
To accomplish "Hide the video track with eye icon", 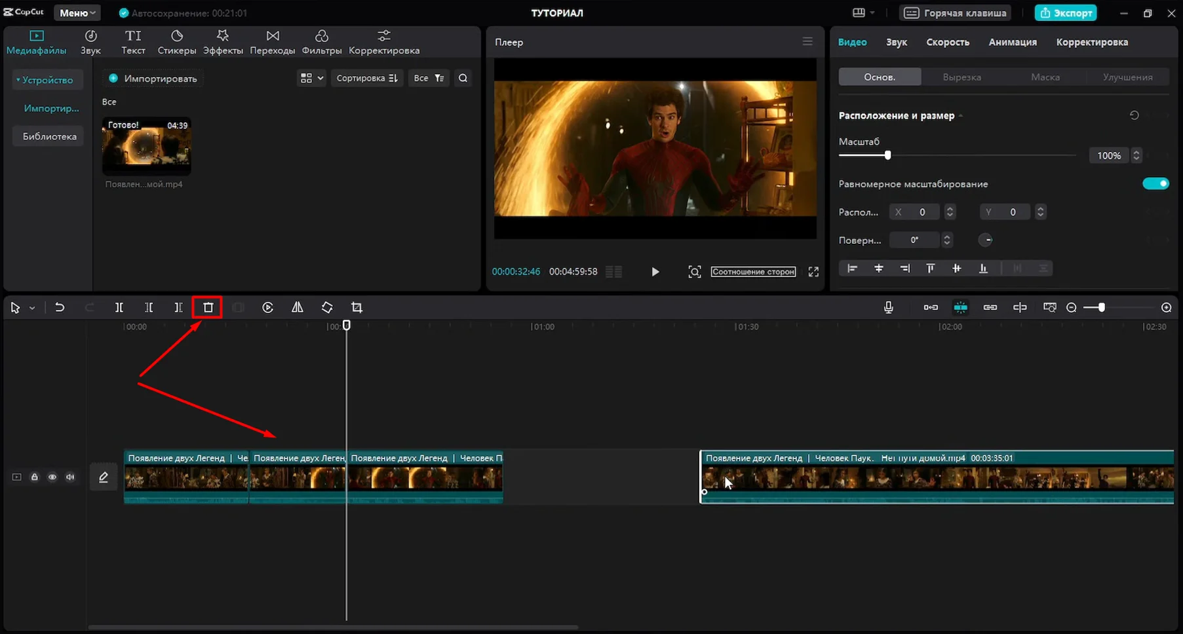I will (52, 477).
